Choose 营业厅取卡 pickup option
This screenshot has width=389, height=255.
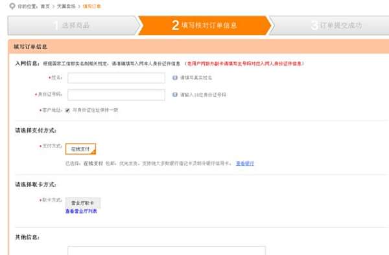(83, 203)
